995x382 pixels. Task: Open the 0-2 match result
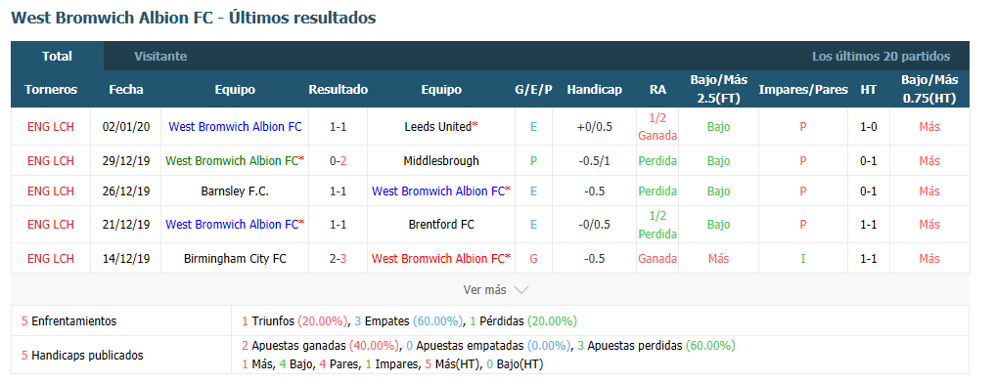tap(339, 161)
